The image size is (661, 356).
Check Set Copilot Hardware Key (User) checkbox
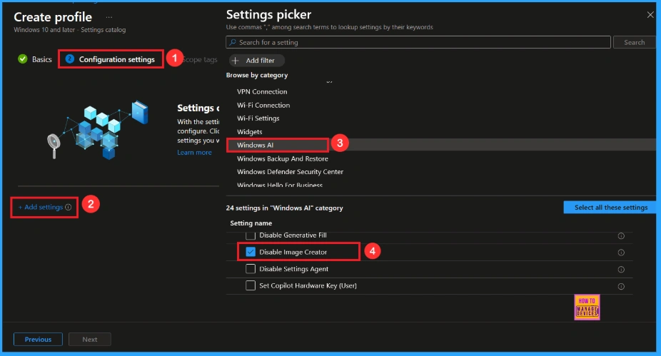(251, 285)
